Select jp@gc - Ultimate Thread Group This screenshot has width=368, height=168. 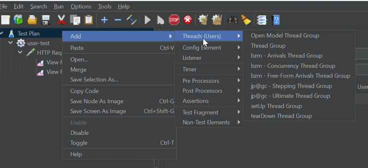[x=299, y=96]
